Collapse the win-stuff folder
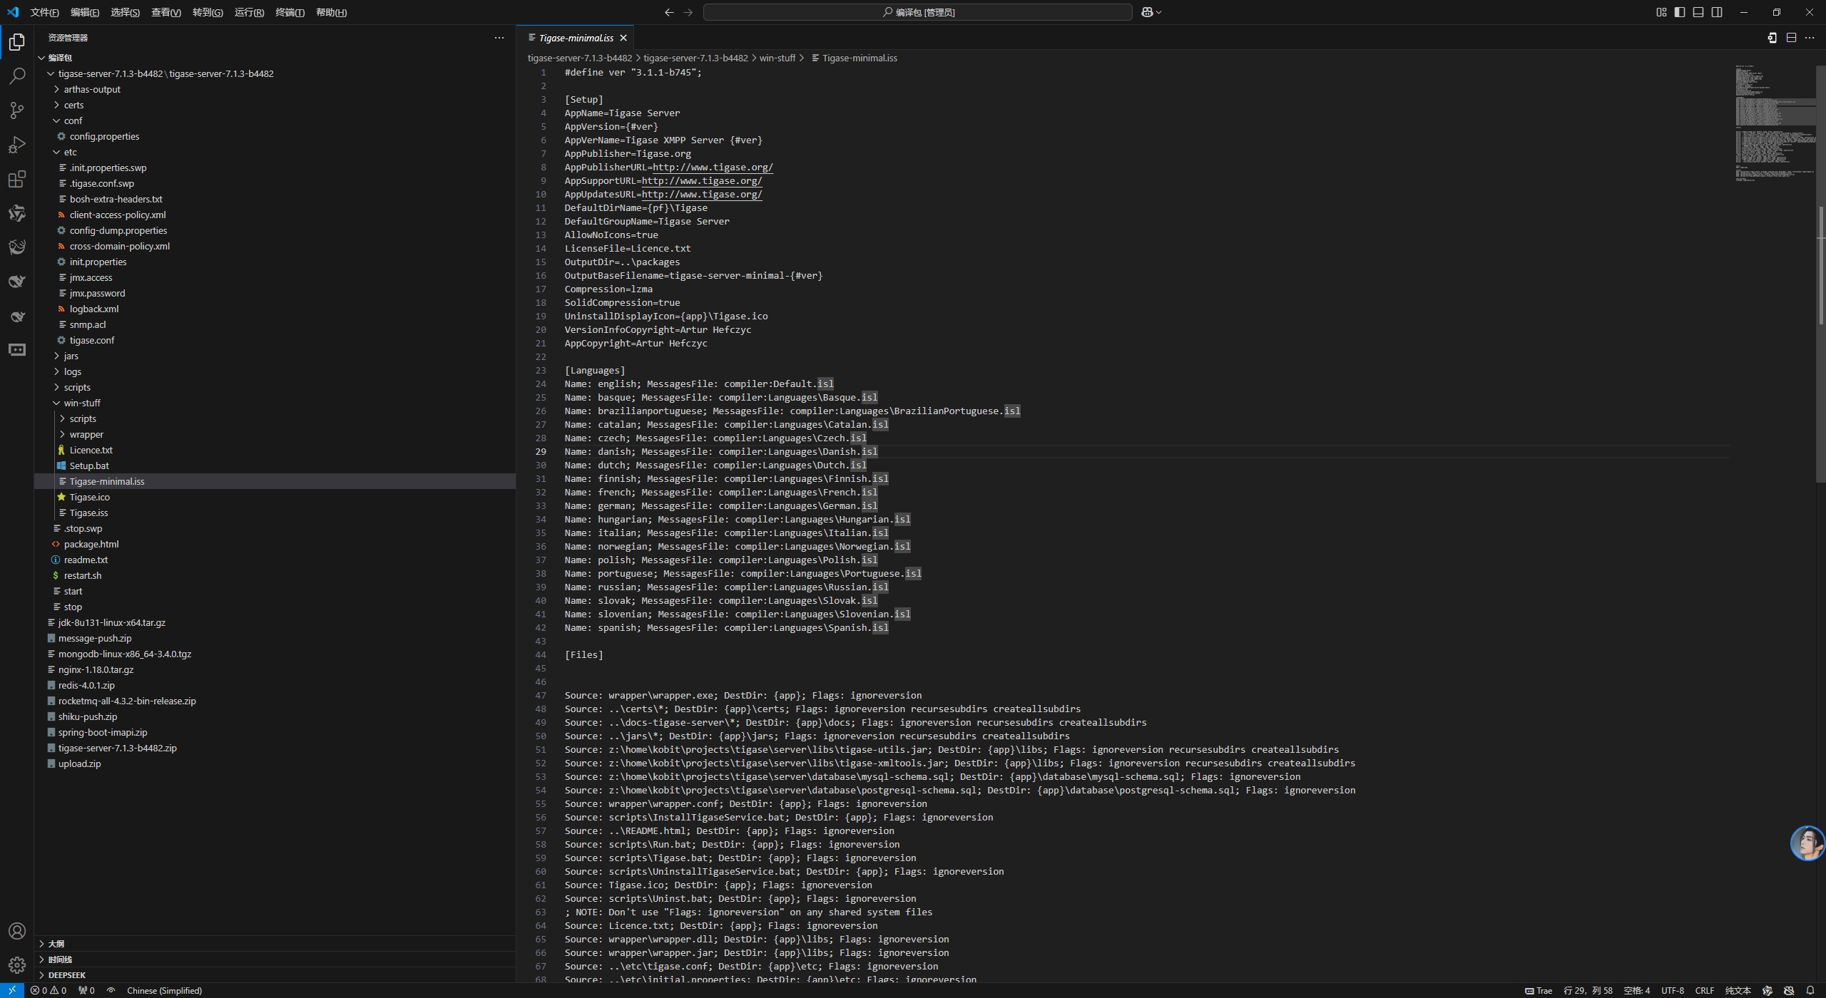The width and height of the screenshot is (1826, 998). [82, 403]
